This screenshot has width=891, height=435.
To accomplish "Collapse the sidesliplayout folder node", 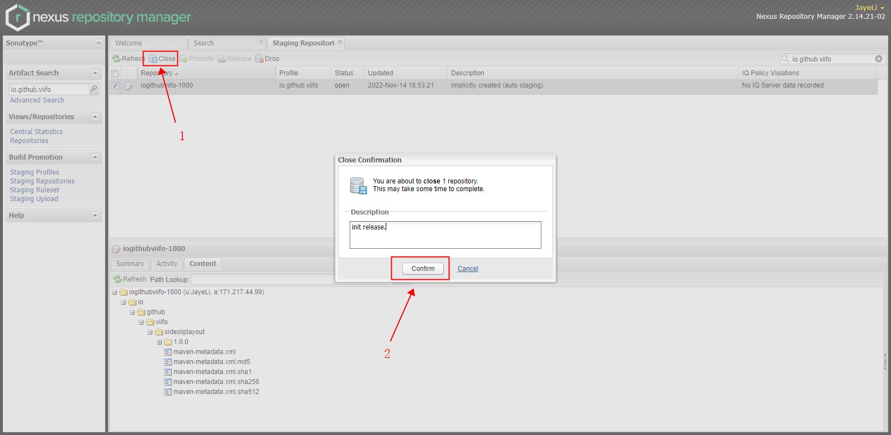I will [x=150, y=332].
